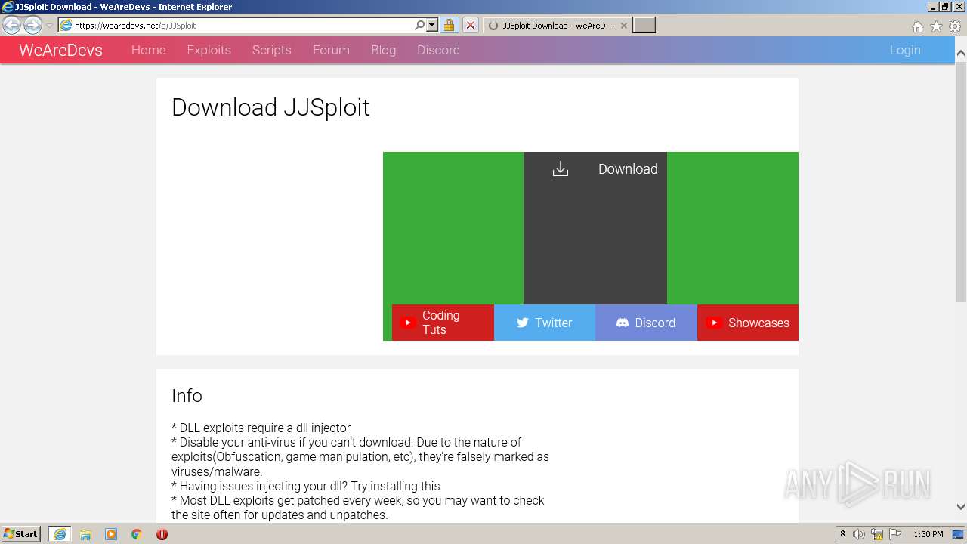Open the recent pages dropdown arrow

50,26
